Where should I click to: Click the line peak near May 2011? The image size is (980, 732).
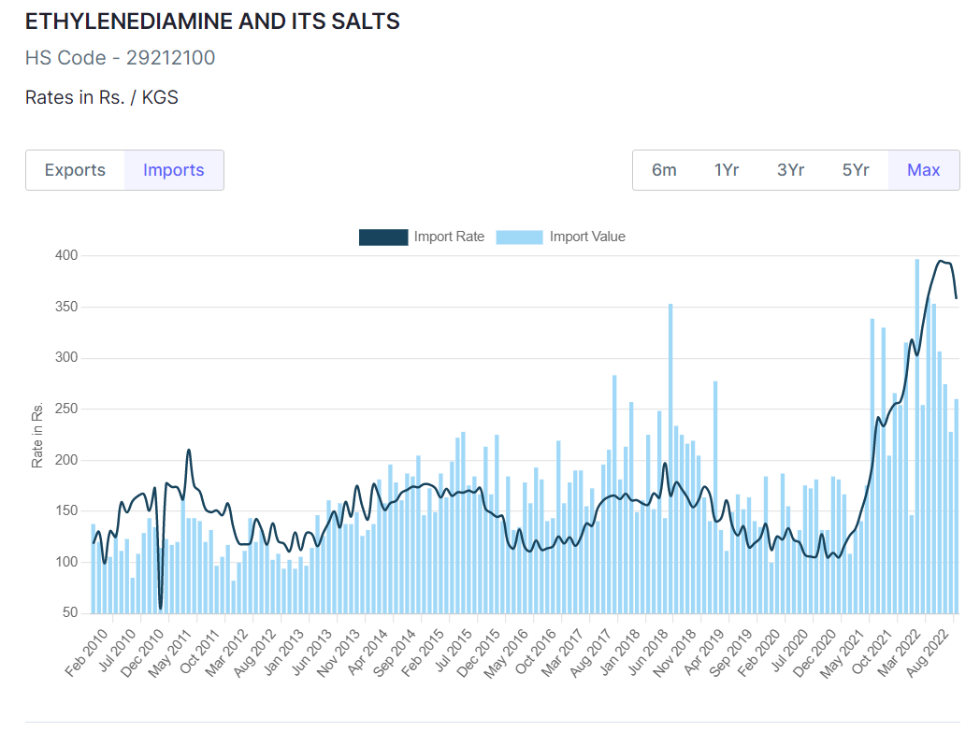[x=189, y=451]
